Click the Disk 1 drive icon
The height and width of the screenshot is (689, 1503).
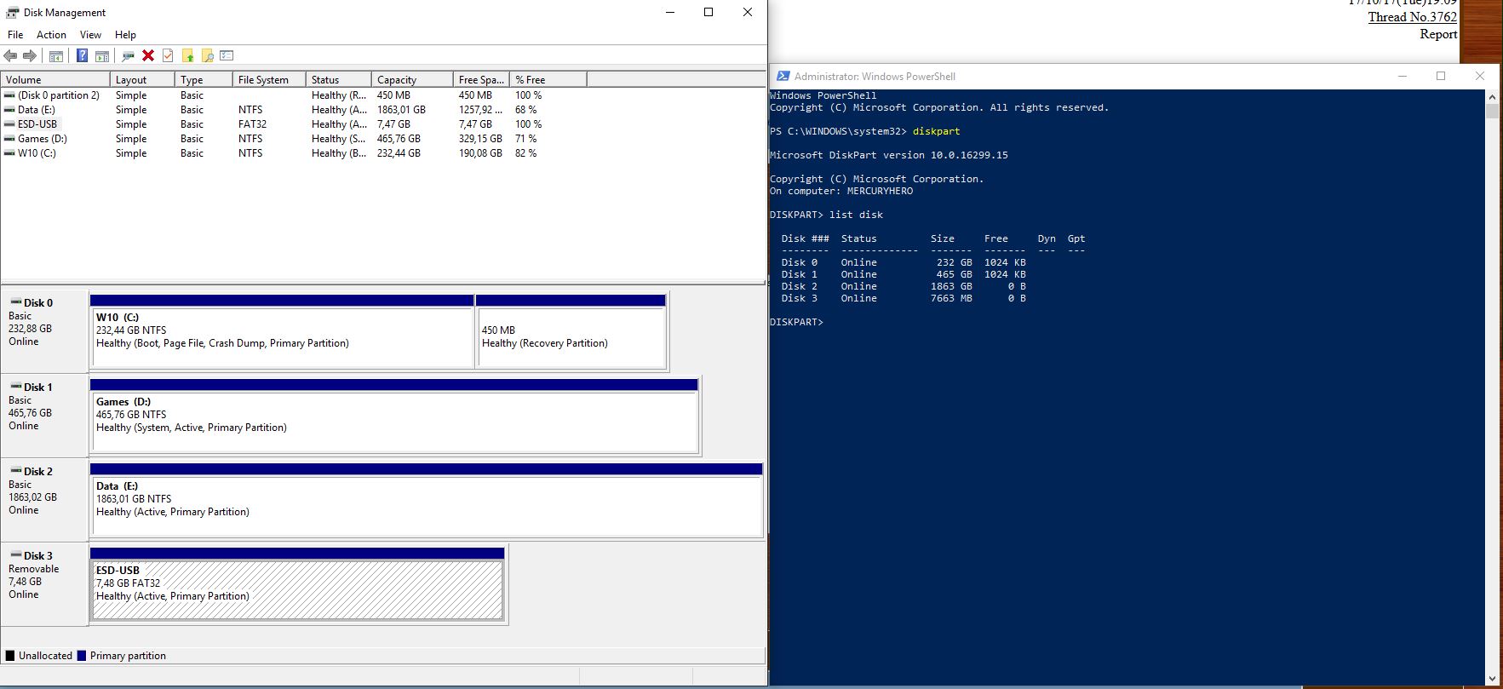tap(15, 387)
